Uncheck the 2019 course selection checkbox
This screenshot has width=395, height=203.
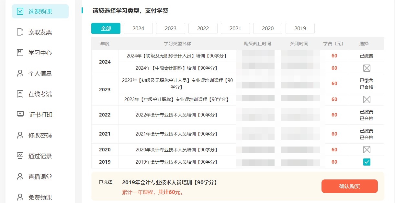(367, 162)
